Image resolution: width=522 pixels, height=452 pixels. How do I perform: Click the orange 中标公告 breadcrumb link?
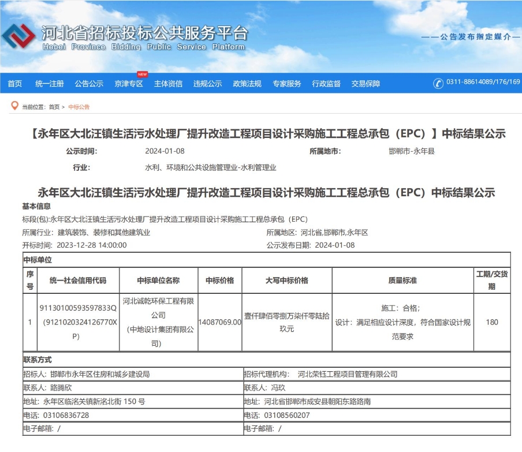pyautogui.click(x=79, y=107)
